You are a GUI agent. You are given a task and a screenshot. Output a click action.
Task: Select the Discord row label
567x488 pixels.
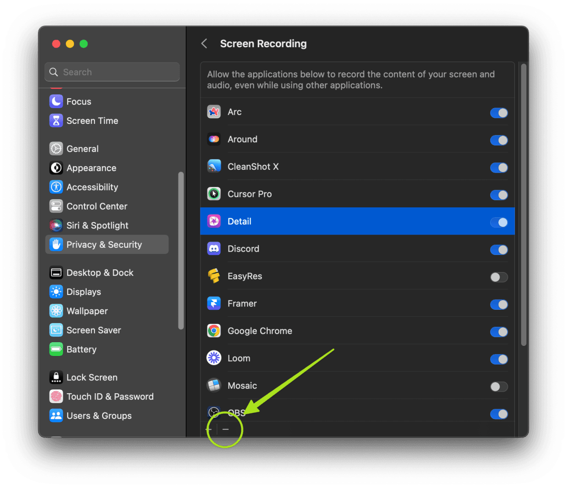pos(243,249)
